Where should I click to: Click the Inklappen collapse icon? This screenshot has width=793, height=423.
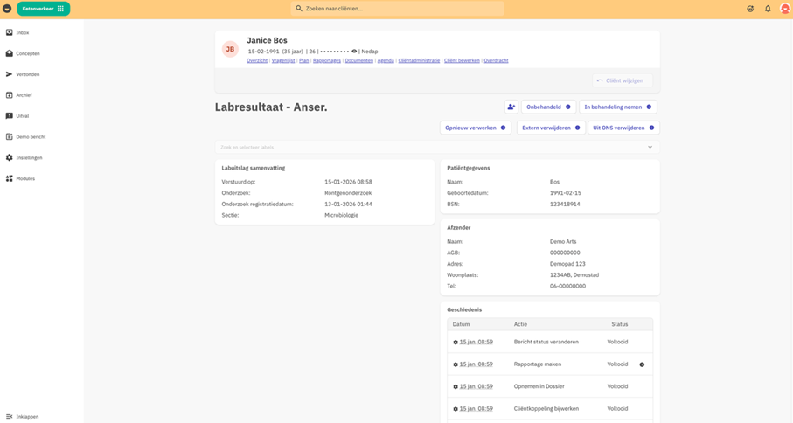tap(9, 416)
